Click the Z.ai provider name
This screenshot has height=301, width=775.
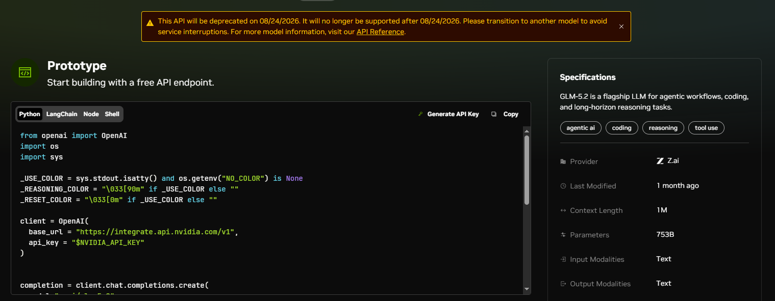tap(673, 160)
